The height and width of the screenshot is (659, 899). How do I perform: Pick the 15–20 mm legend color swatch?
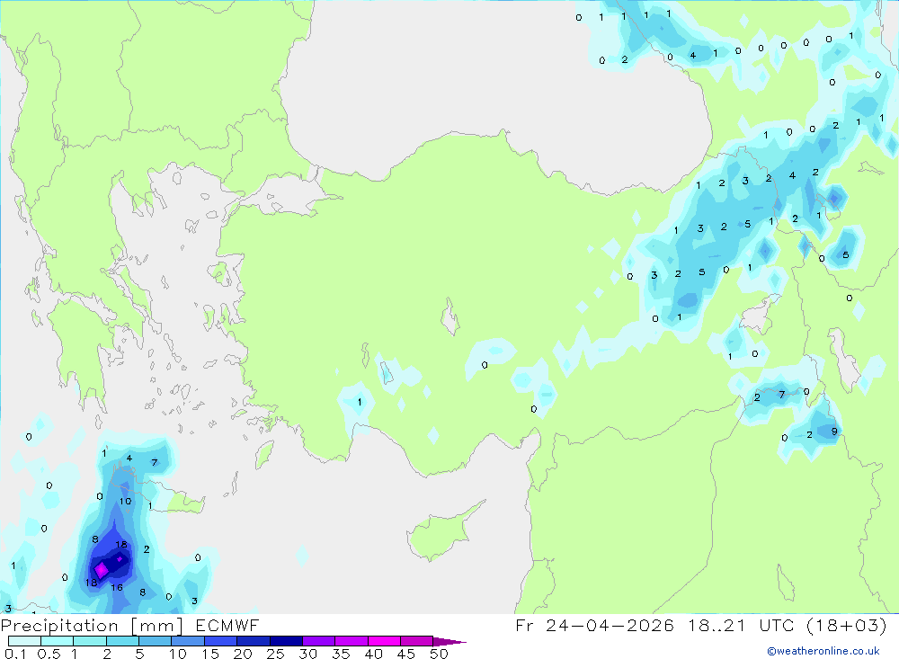221,641
